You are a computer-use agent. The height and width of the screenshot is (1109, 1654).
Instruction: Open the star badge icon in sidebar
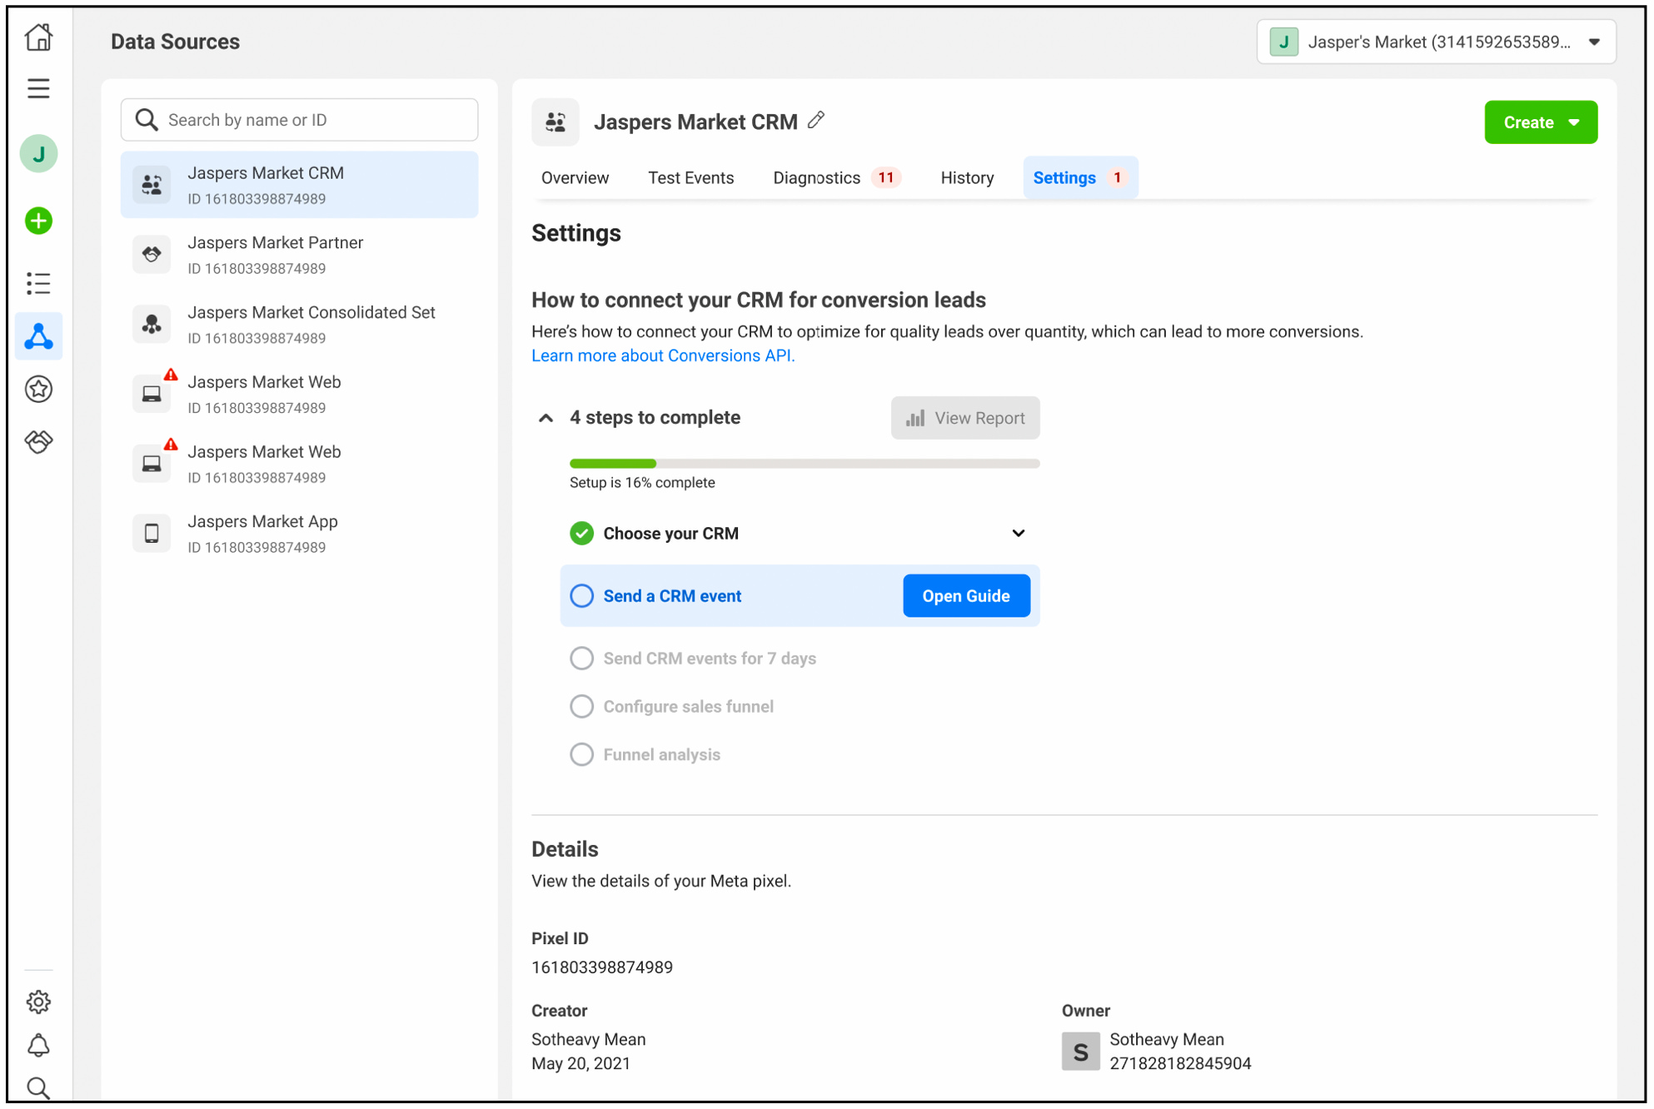(38, 389)
